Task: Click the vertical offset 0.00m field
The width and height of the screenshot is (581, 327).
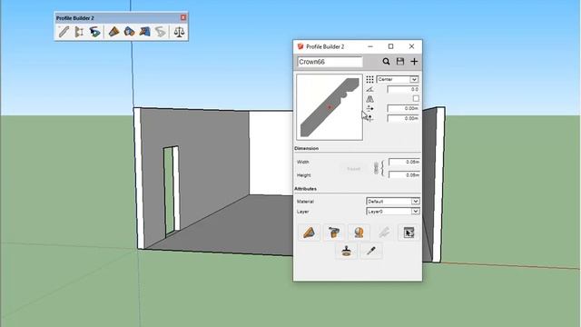Action: [403, 118]
